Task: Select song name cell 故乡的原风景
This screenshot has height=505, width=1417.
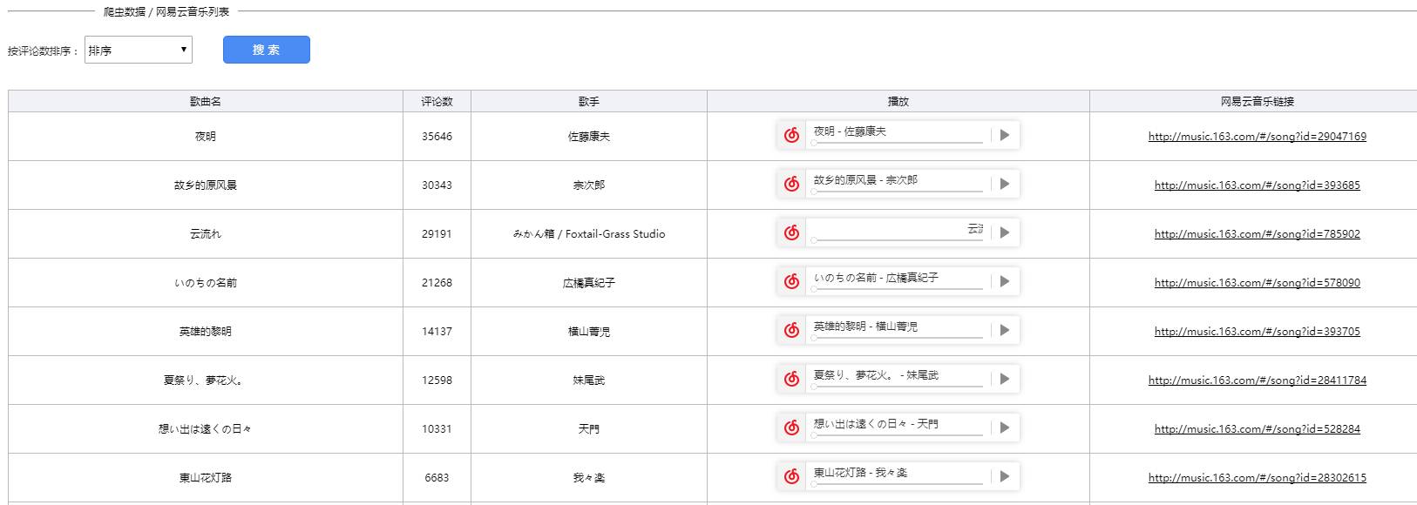Action: (x=206, y=185)
